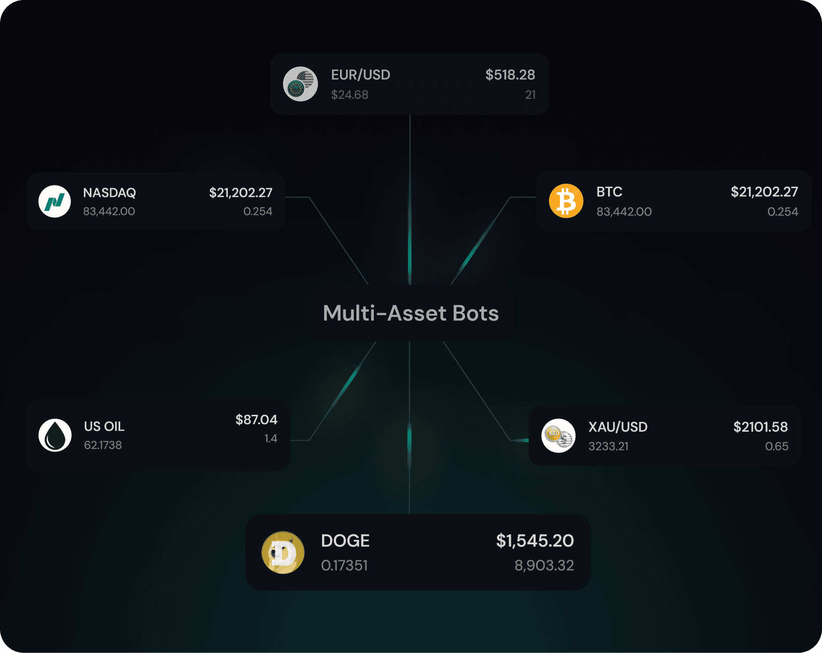Click the orange Bitcoin icon
Viewport: 822px width, 653px height.
click(x=566, y=201)
